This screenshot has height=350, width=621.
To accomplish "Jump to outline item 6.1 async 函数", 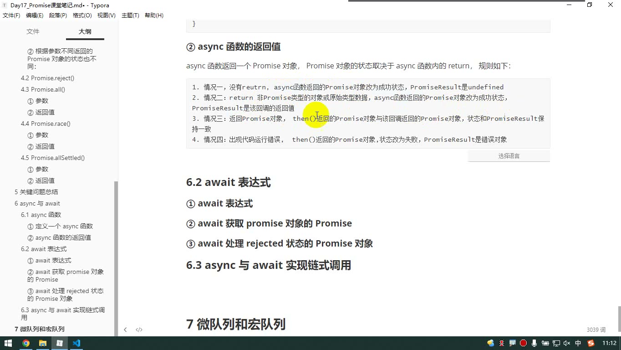I will tap(41, 215).
